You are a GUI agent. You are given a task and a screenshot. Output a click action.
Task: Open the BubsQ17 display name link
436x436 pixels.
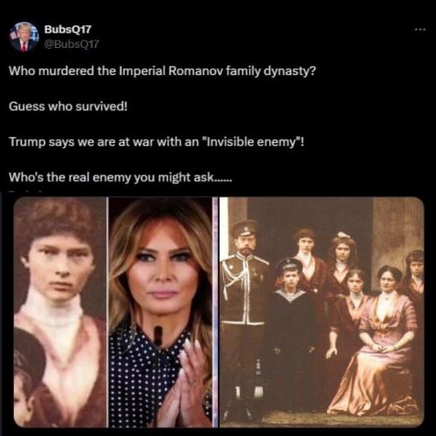[x=68, y=30]
